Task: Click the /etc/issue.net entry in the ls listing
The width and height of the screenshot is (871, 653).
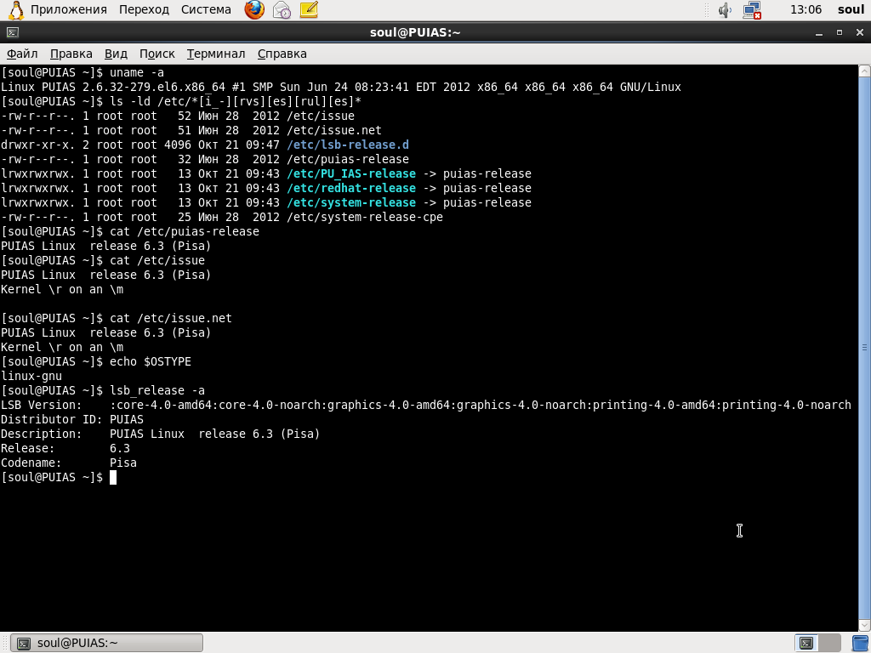Action: [333, 130]
